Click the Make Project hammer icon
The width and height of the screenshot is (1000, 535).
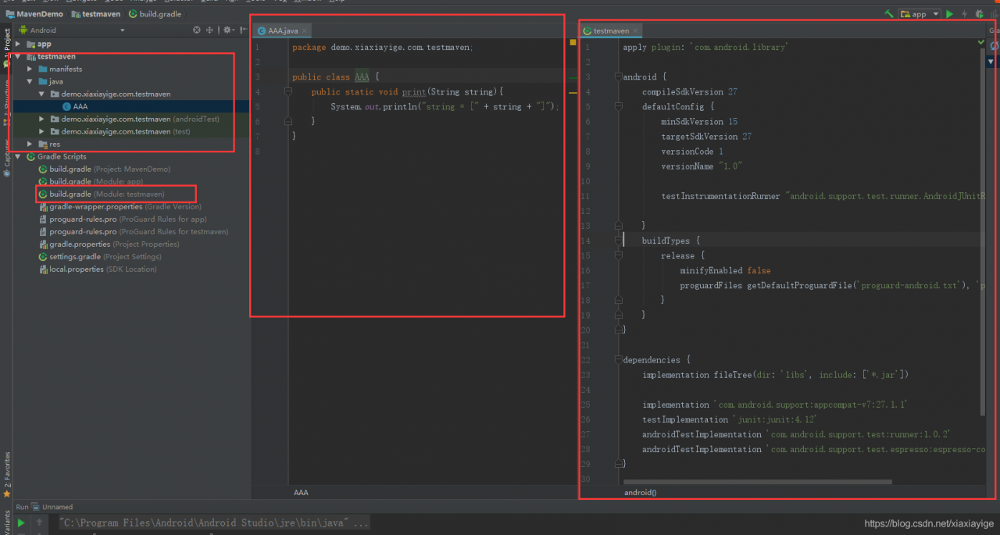(889, 14)
